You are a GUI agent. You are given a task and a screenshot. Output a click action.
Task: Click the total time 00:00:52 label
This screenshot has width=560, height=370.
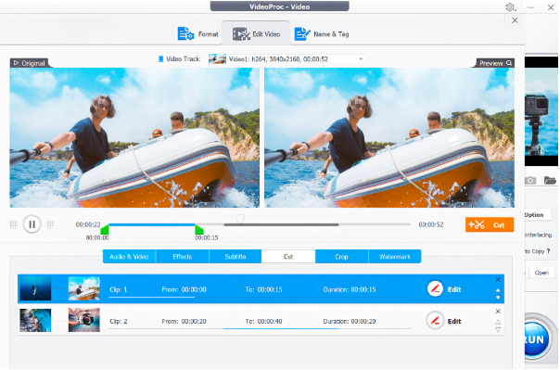[431, 224]
